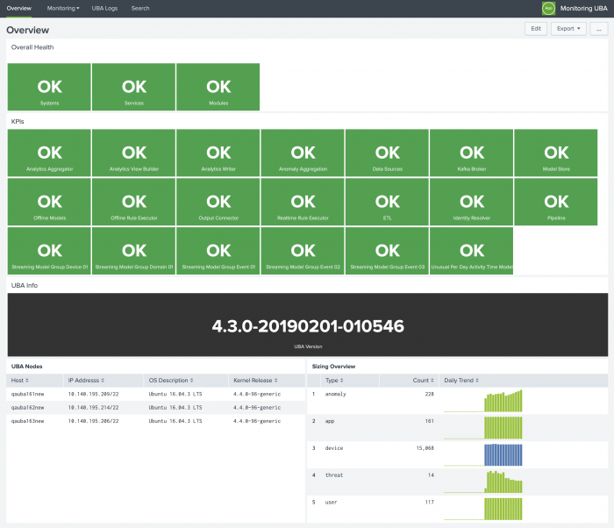The image size is (614, 528).
Task: Click the UBA Version 4.3.0 panel
Action: [308, 325]
